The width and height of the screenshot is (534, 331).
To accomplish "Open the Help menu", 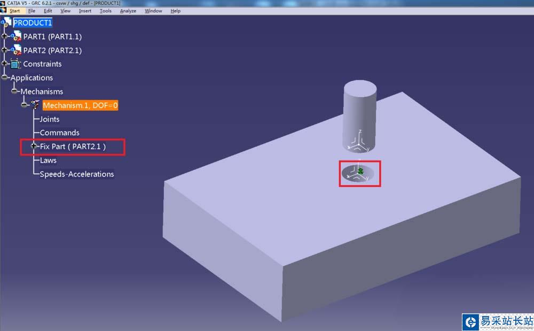I will [x=175, y=11].
